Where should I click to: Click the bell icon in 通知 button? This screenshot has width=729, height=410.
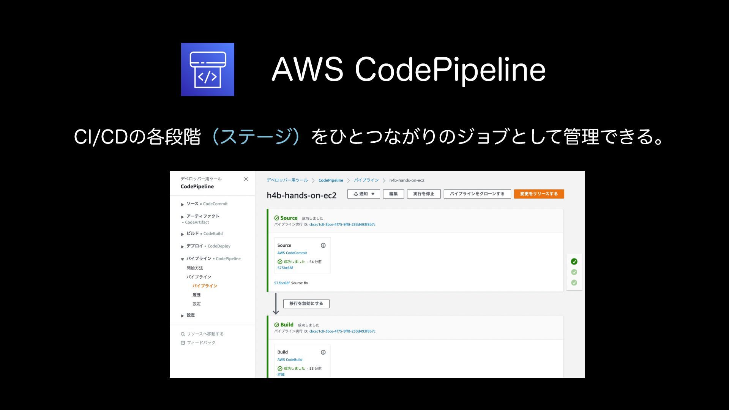point(356,194)
